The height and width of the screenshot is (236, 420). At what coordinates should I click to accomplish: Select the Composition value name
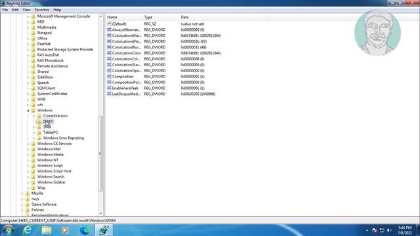(123, 77)
